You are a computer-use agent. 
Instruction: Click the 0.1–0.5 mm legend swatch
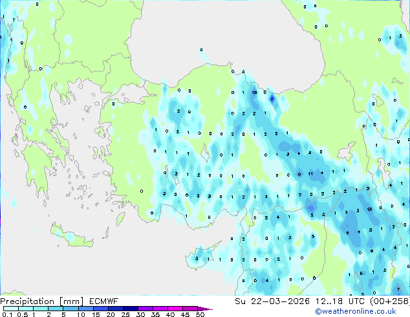click(11, 309)
